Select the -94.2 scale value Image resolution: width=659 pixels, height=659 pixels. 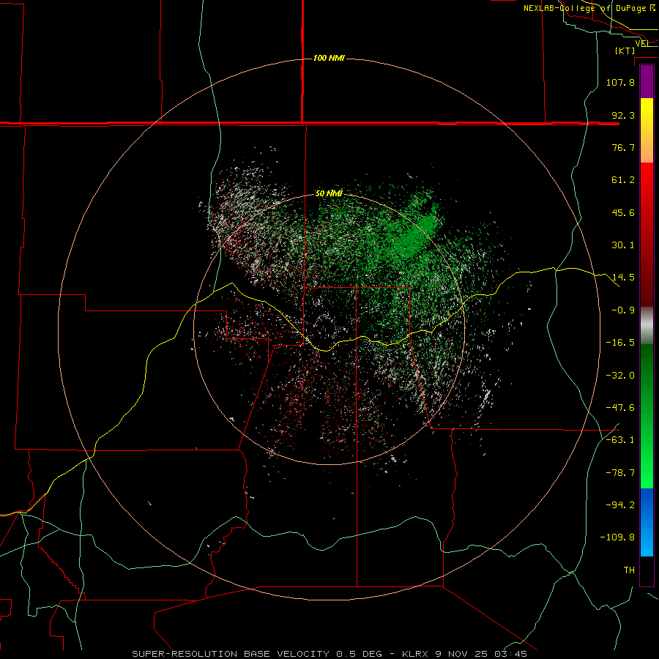(620, 505)
